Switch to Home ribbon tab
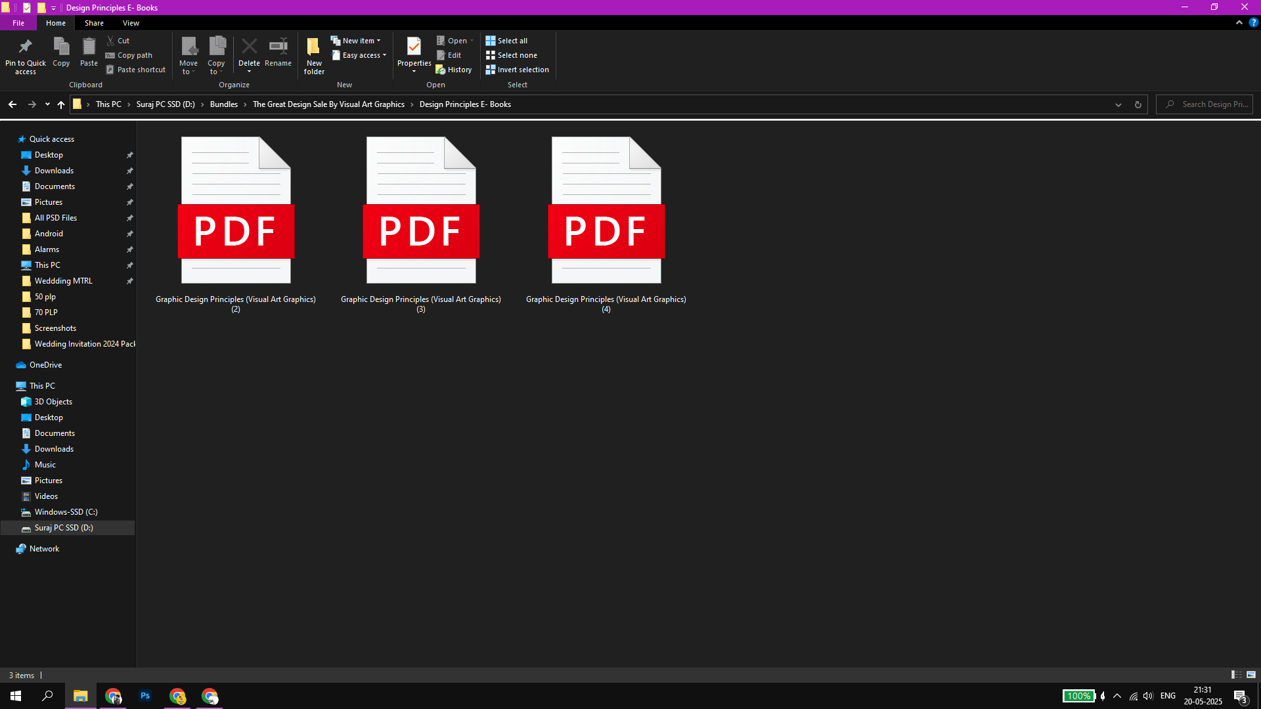Viewport: 1261px width, 709px height. click(x=56, y=23)
